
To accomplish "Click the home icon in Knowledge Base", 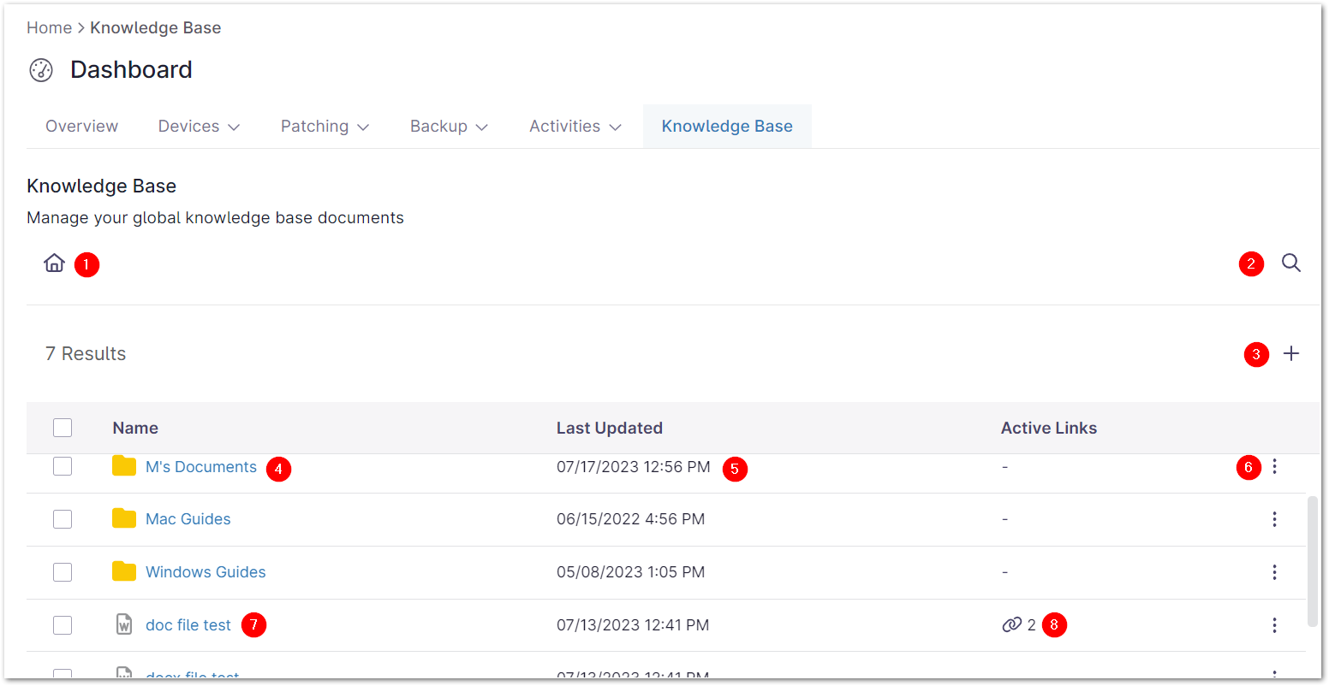I will pos(54,263).
